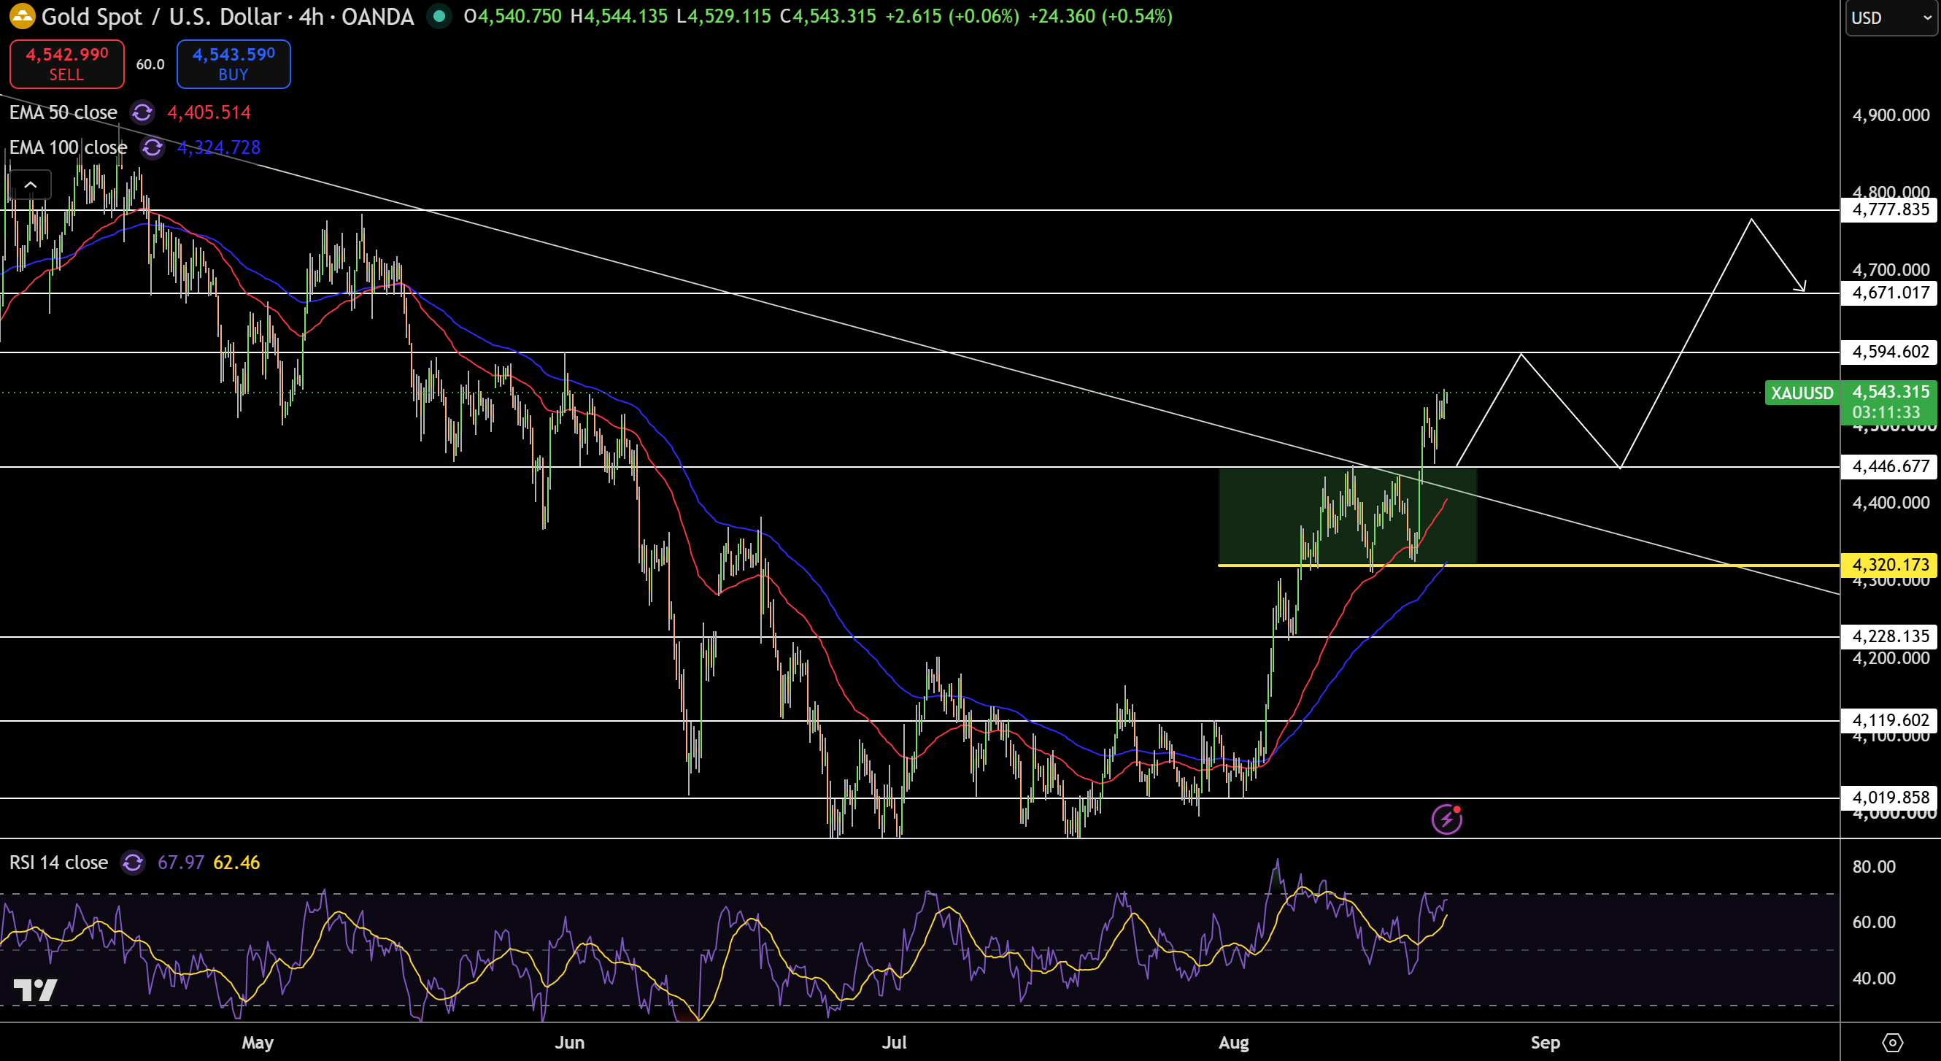Click the BUY 4,543.590 button
The height and width of the screenshot is (1061, 1941).
[x=234, y=64]
